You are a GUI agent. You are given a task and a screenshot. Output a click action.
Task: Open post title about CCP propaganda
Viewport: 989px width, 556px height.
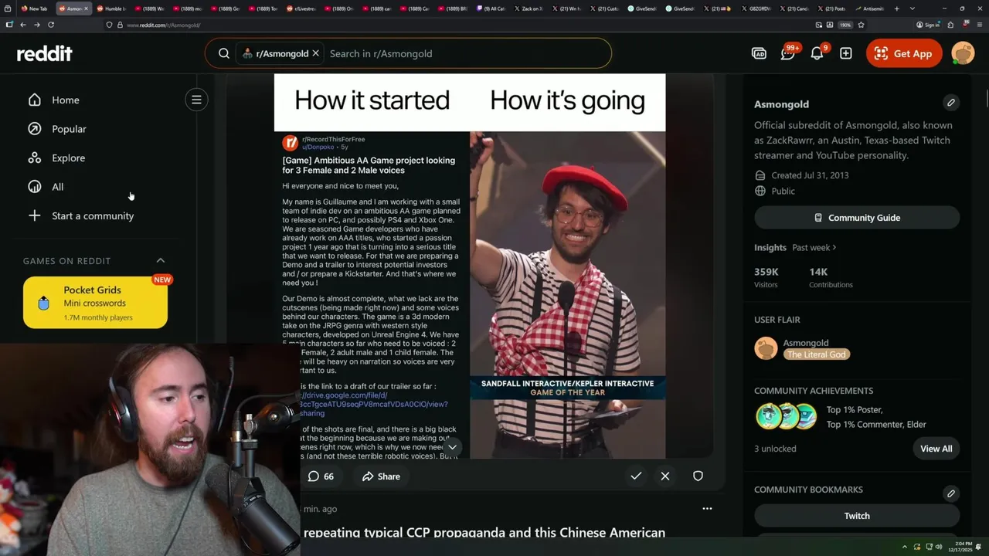(x=484, y=533)
